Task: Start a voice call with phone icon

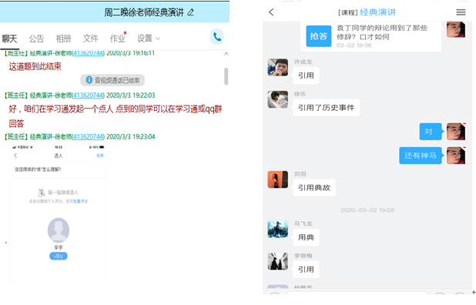Action: [x=217, y=37]
